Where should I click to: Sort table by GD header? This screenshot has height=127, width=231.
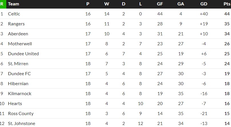point(204,4)
